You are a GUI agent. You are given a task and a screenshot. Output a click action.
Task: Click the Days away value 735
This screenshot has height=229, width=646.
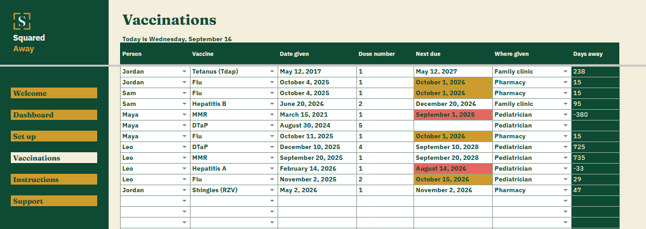pyautogui.click(x=595, y=158)
